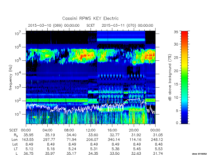Click the y-axis label "frequency (Hz)"

(x=11, y=78)
